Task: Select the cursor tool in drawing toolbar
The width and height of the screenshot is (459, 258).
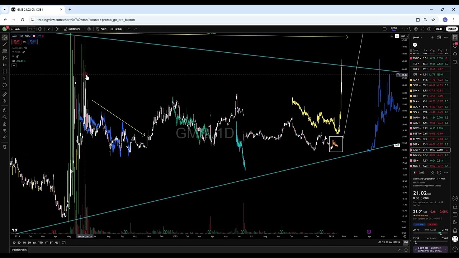Action: 5,37
